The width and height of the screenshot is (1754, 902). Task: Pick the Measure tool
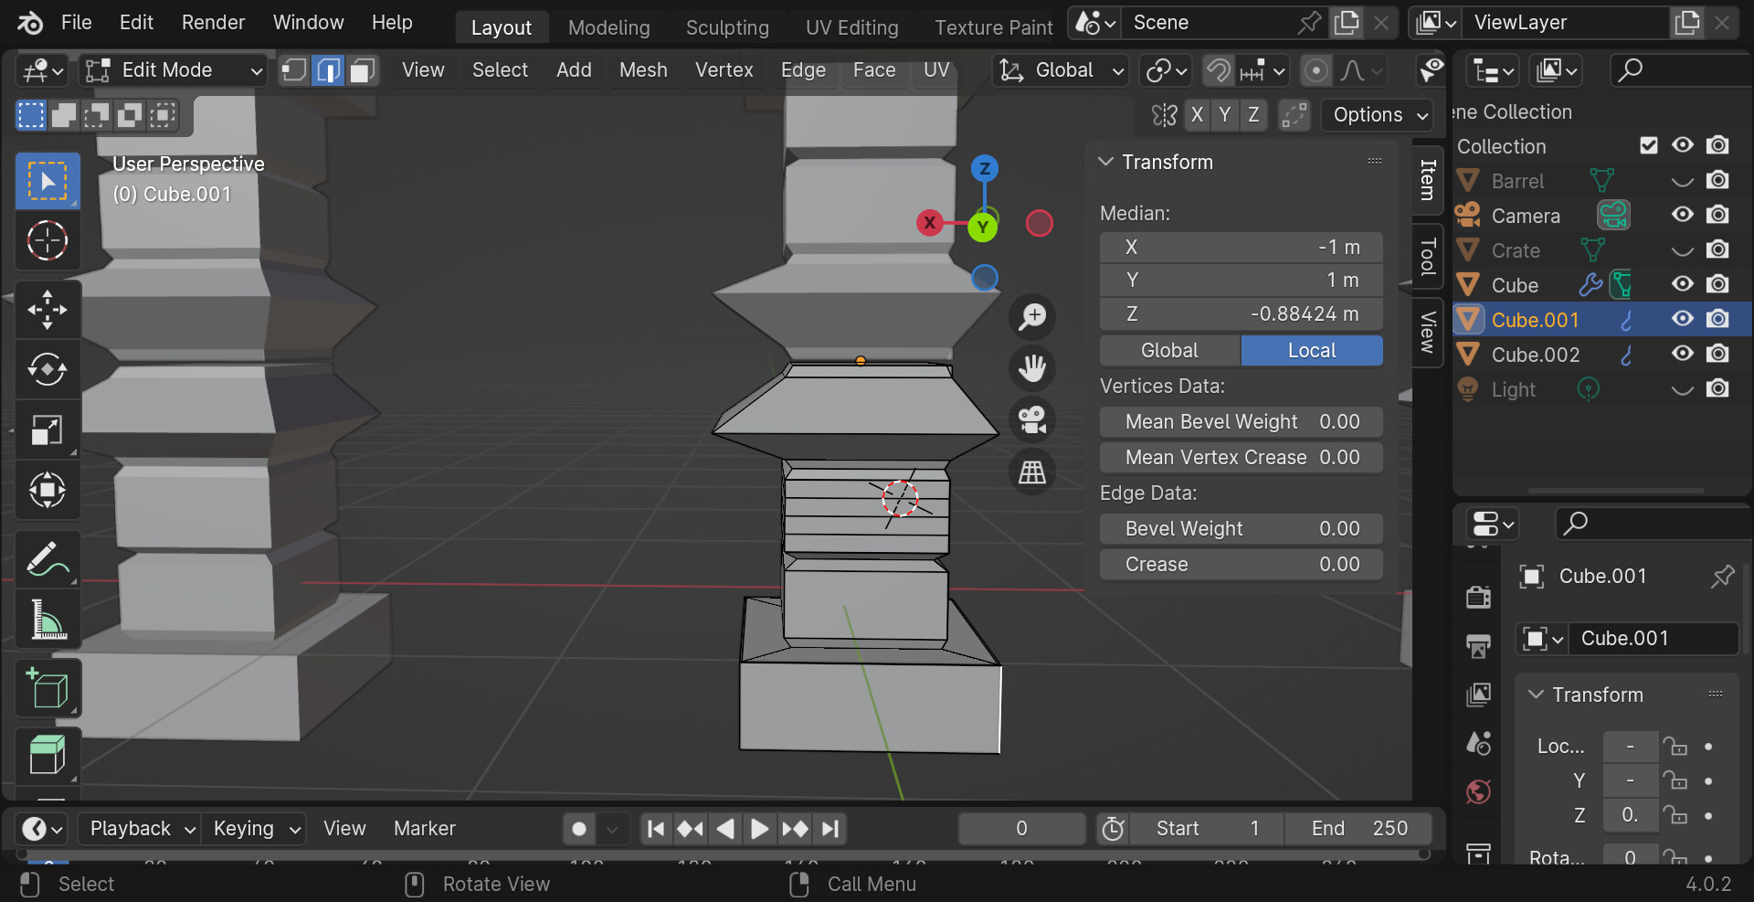point(48,619)
